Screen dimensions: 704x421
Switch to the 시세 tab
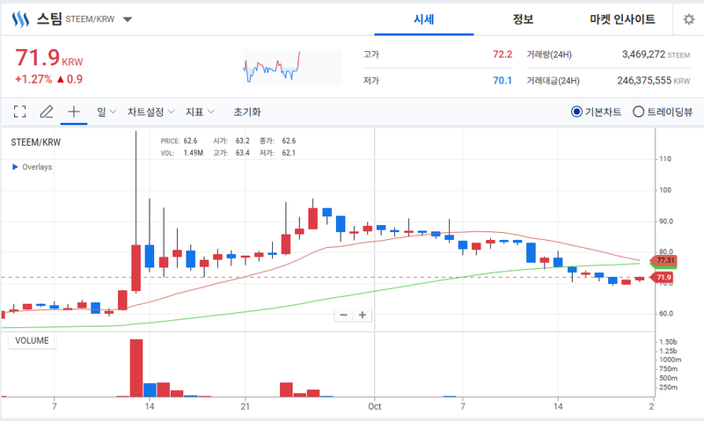click(424, 19)
